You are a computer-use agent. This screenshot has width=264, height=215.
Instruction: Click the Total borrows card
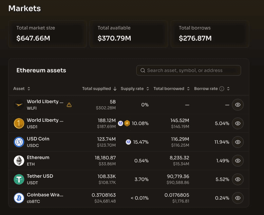tap(210, 34)
